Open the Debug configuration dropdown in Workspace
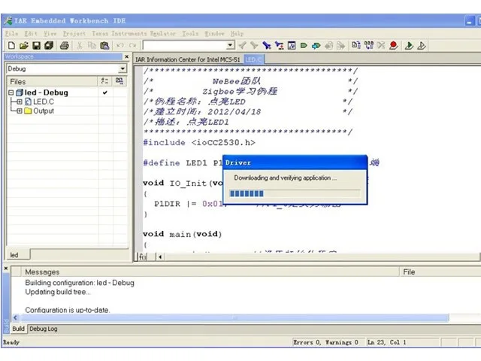 123,68
